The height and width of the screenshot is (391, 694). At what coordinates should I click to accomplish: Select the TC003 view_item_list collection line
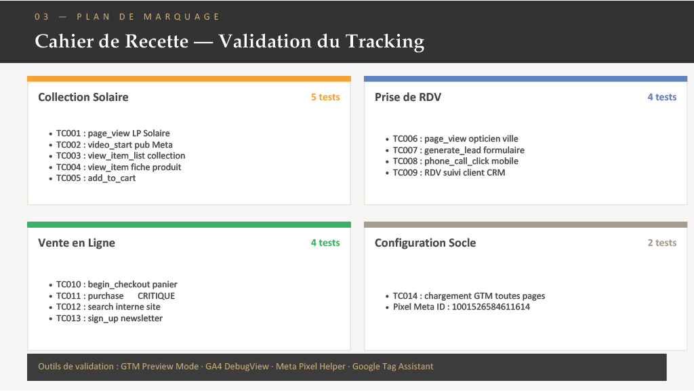coord(121,156)
